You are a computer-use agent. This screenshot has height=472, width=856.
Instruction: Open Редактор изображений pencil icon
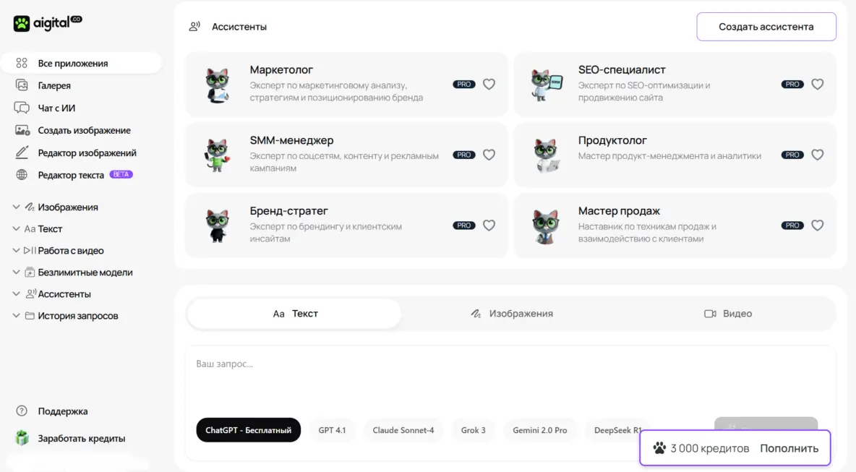(22, 153)
